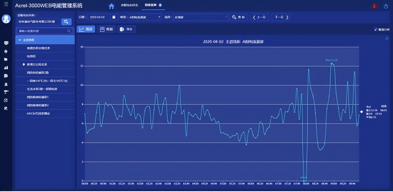Image resolution: width=393 pixels, height=192 pixels.
Task: Click the tree search input field
Action: [x=43, y=31]
